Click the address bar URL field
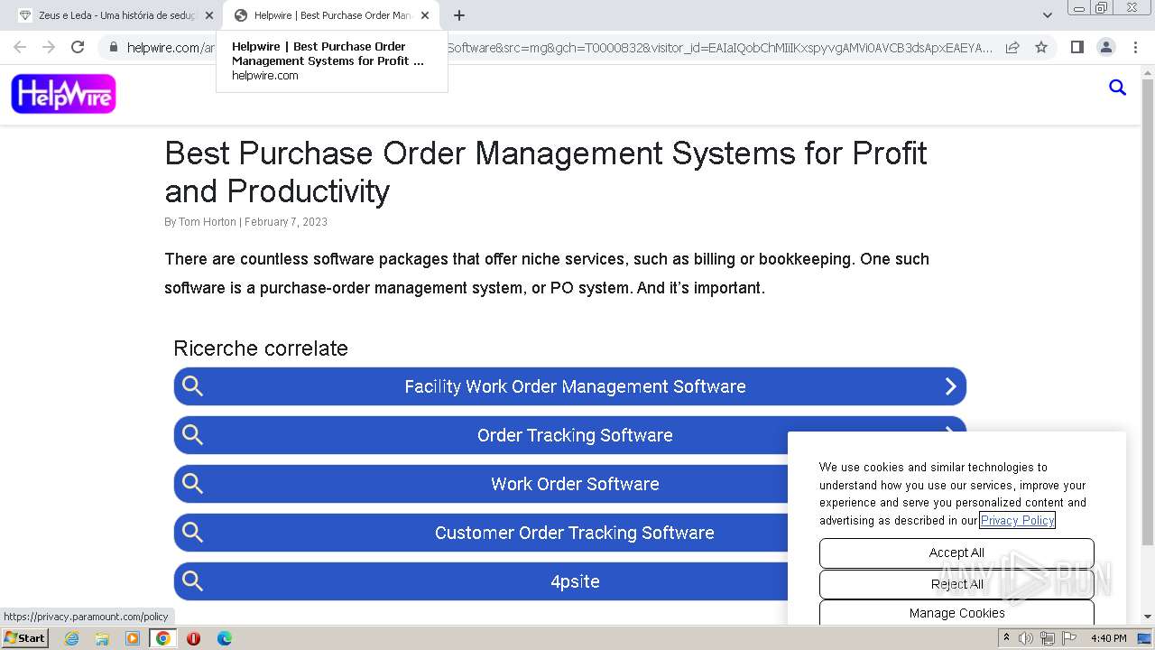 pyautogui.click(x=559, y=47)
